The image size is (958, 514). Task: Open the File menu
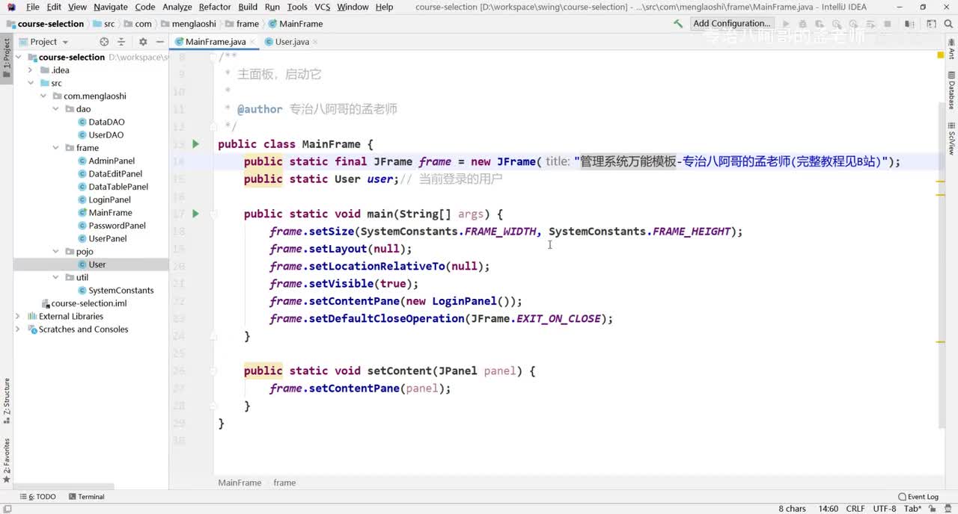[33, 7]
